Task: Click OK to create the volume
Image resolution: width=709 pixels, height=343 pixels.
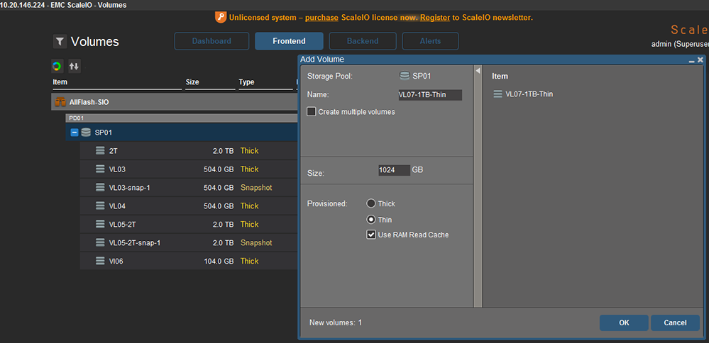Action: (x=624, y=322)
